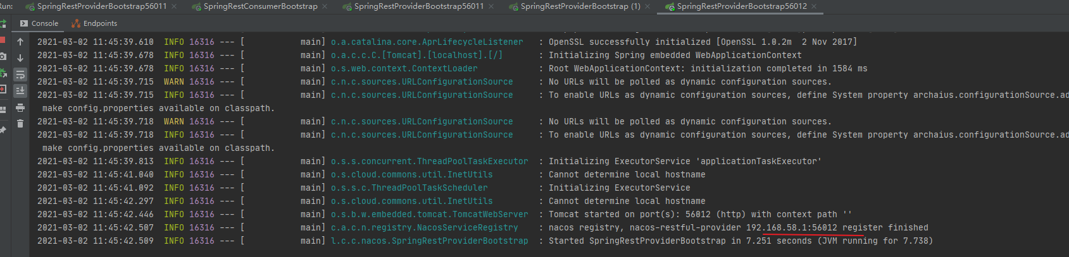This screenshot has height=257, width=1069.
Task: Toggle Scroll to End of console
Action: (20, 91)
